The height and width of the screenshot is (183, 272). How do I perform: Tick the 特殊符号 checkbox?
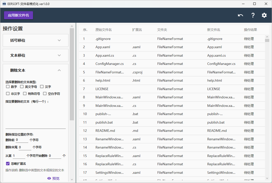click(25, 94)
